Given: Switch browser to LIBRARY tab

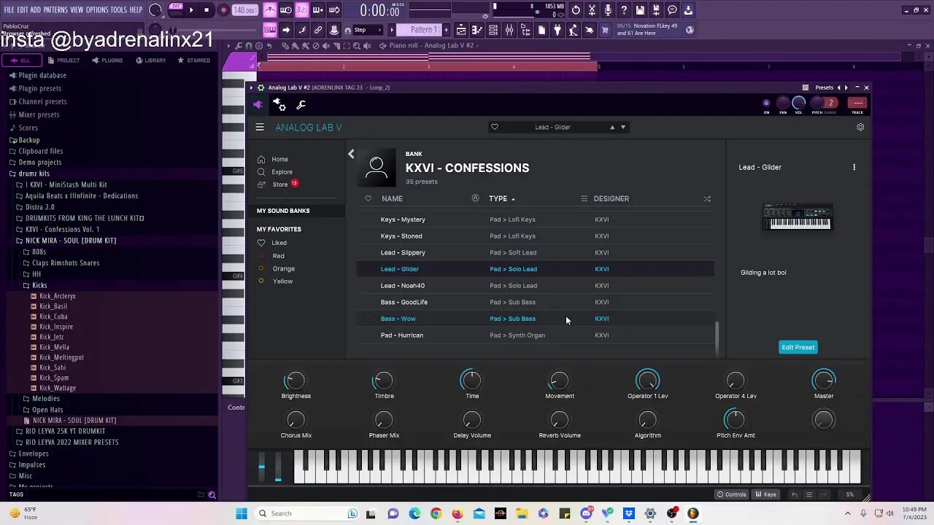Looking at the screenshot, I should [x=150, y=61].
